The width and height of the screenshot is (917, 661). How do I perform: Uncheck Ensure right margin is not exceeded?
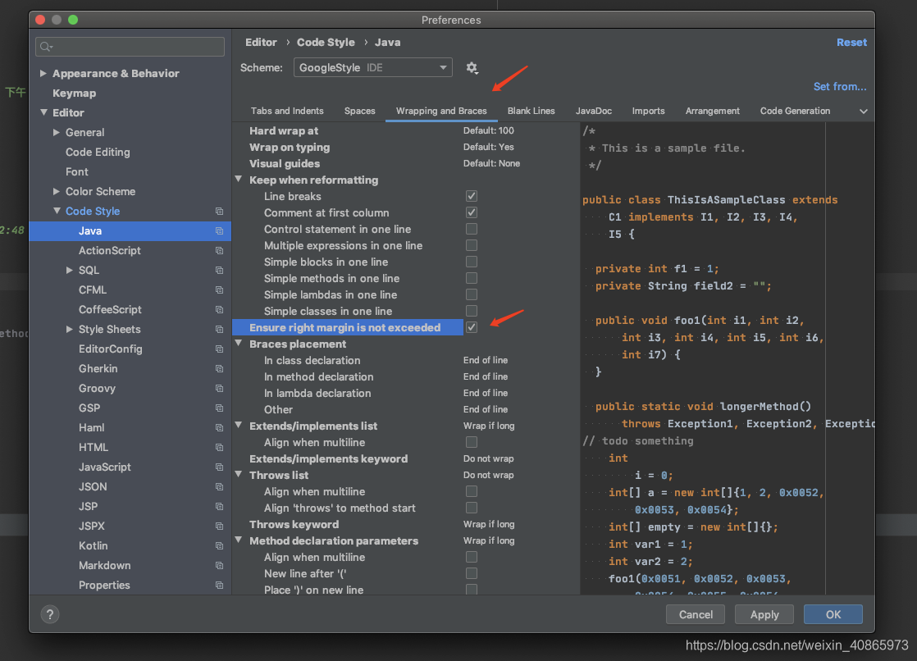pos(472,327)
